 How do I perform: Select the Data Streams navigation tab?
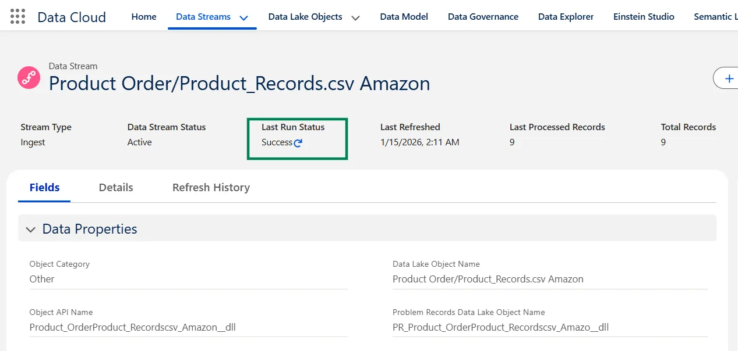203,17
